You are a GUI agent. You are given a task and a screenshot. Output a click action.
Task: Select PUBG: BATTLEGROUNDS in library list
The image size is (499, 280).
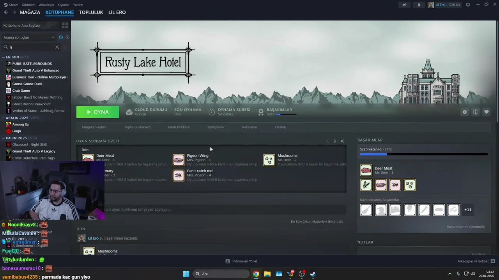[x=32, y=64]
